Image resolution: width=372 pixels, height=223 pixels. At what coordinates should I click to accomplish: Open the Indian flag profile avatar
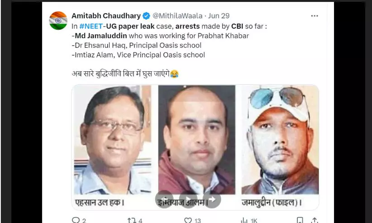[58, 21]
